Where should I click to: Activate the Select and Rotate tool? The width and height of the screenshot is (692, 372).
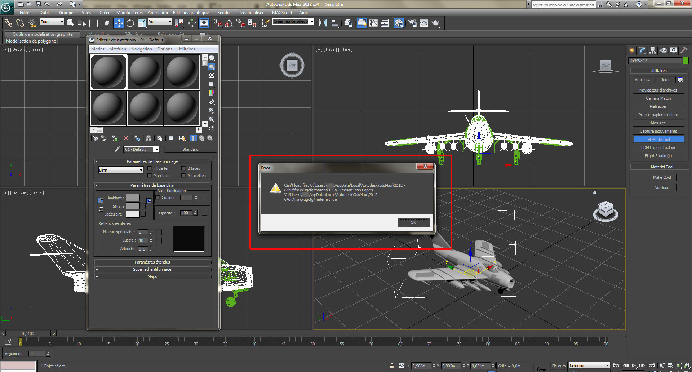click(130, 23)
